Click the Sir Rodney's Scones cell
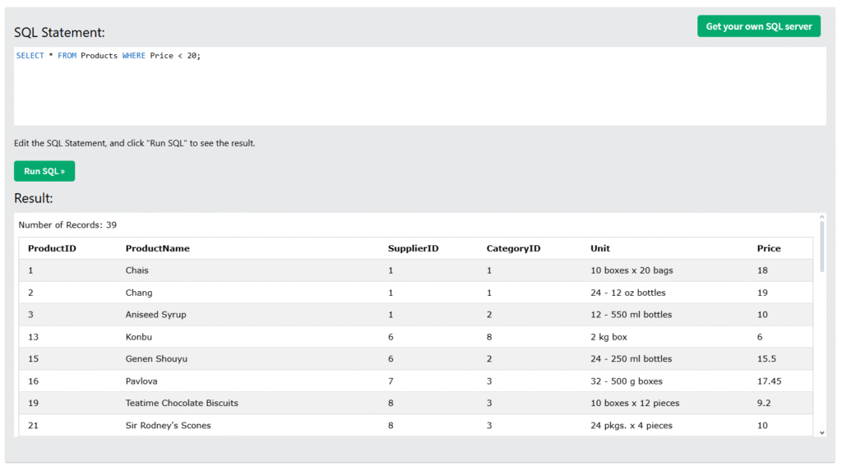Image resolution: width=842 pixels, height=471 pixels. [x=168, y=425]
